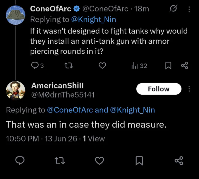View analytics showing 32 views
This screenshot has height=179, width=199.
coord(139,66)
